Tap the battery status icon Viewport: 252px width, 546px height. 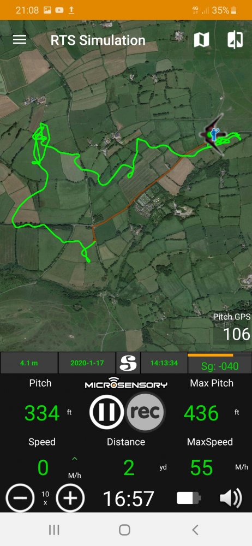[x=189, y=498]
